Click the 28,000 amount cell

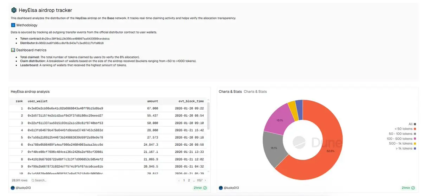click(153, 130)
